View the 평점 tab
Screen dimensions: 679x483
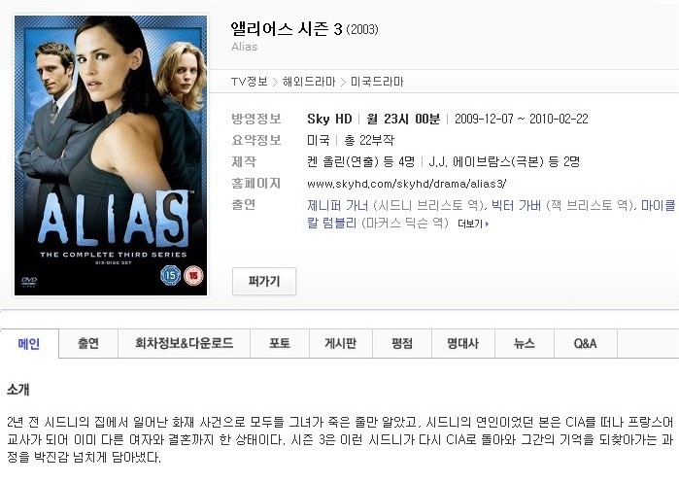[402, 343]
